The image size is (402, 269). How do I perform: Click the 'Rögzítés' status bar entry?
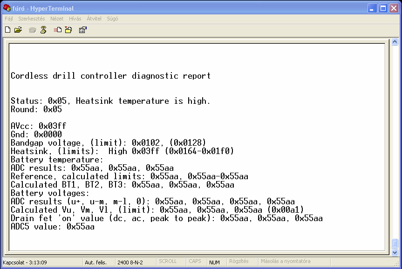238,261
